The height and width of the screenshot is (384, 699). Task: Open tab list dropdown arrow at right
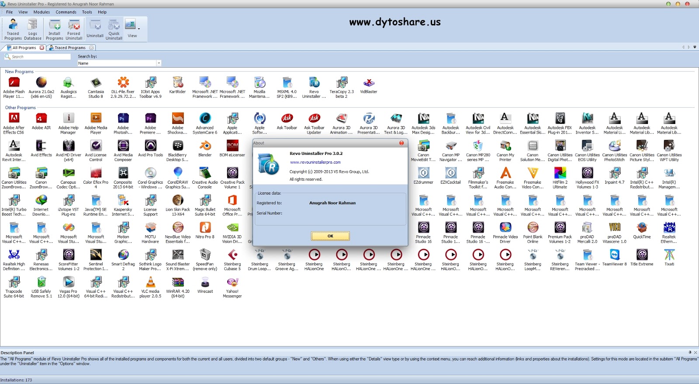pyautogui.click(x=695, y=47)
